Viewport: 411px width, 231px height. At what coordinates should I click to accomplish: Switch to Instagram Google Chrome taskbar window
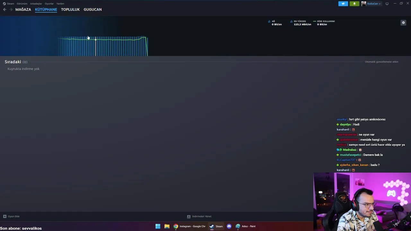tap(189, 226)
